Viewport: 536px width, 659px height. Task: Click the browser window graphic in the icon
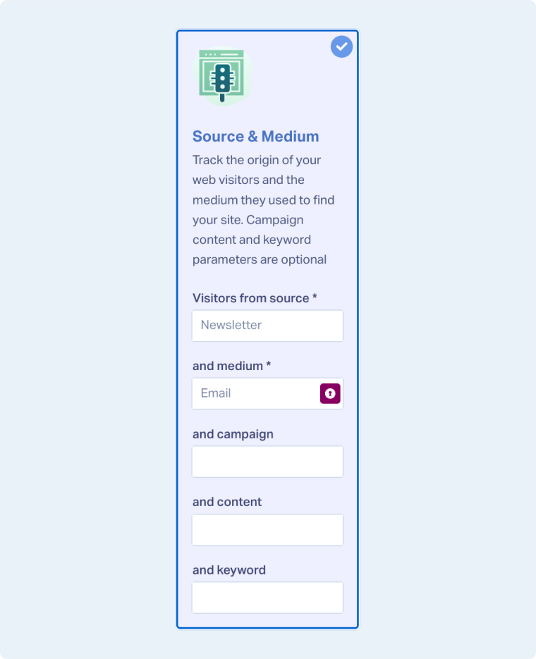pyautogui.click(x=223, y=56)
